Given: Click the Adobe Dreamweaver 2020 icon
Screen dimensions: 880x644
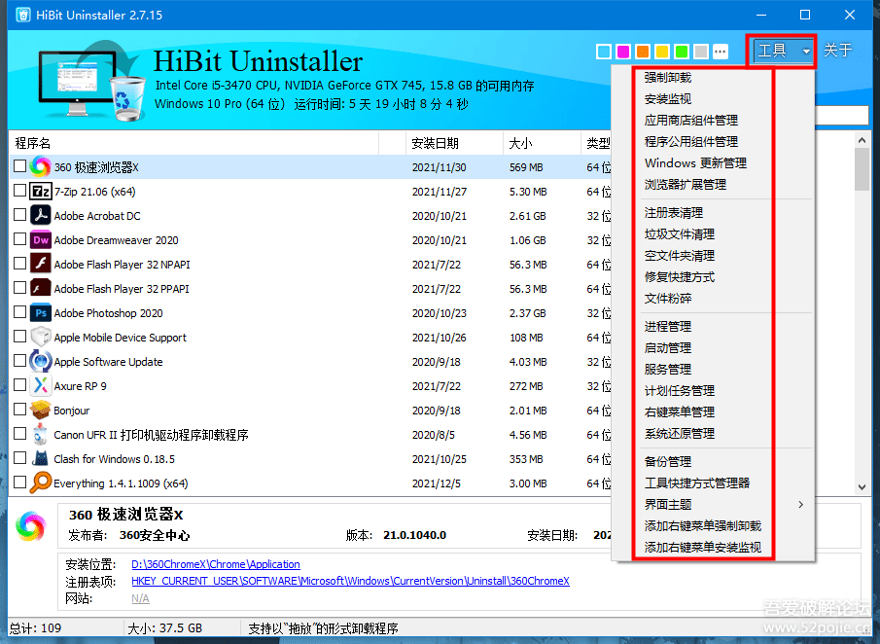Looking at the screenshot, I should pyautogui.click(x=41, y=240).
